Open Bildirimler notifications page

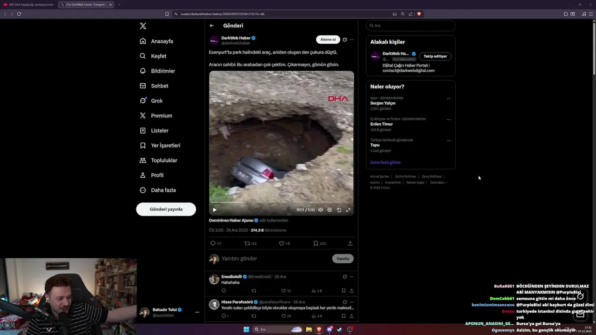coord(157,71)
